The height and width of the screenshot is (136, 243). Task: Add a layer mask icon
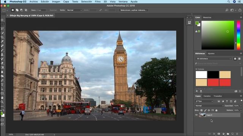[x=219, y=134]
